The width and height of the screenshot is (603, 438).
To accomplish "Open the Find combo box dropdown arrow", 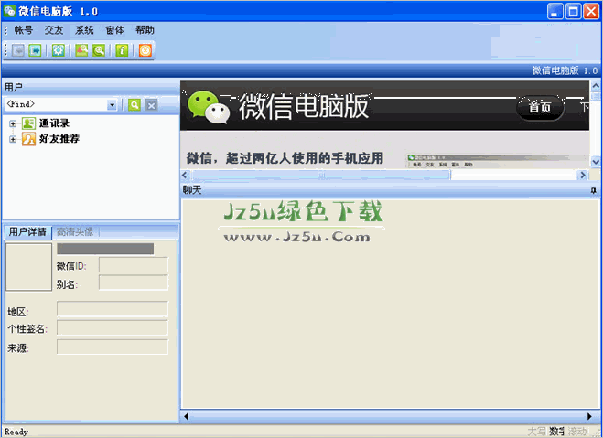I will point(112,105).
